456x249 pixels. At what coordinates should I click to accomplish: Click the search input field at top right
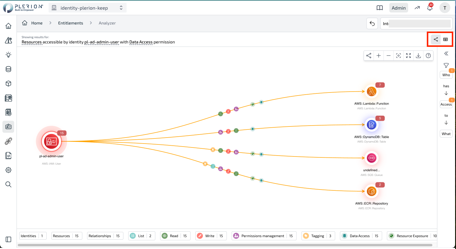417,23
